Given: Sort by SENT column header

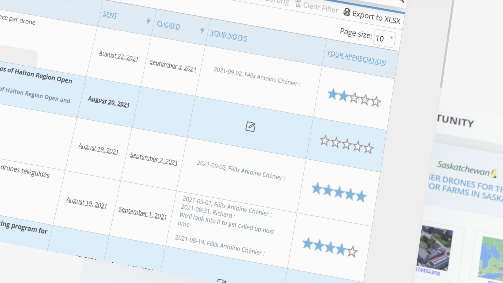Looking at the screenshot, I should 110,15.
